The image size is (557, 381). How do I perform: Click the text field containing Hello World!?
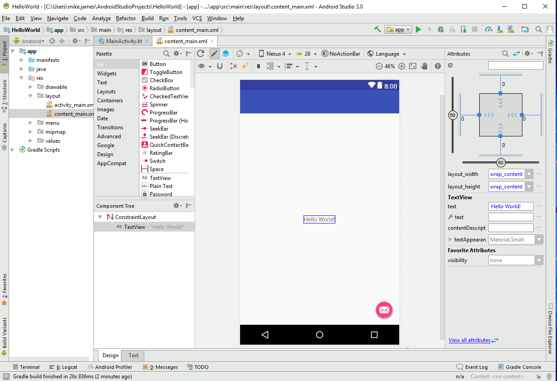[x=511, y=206]
